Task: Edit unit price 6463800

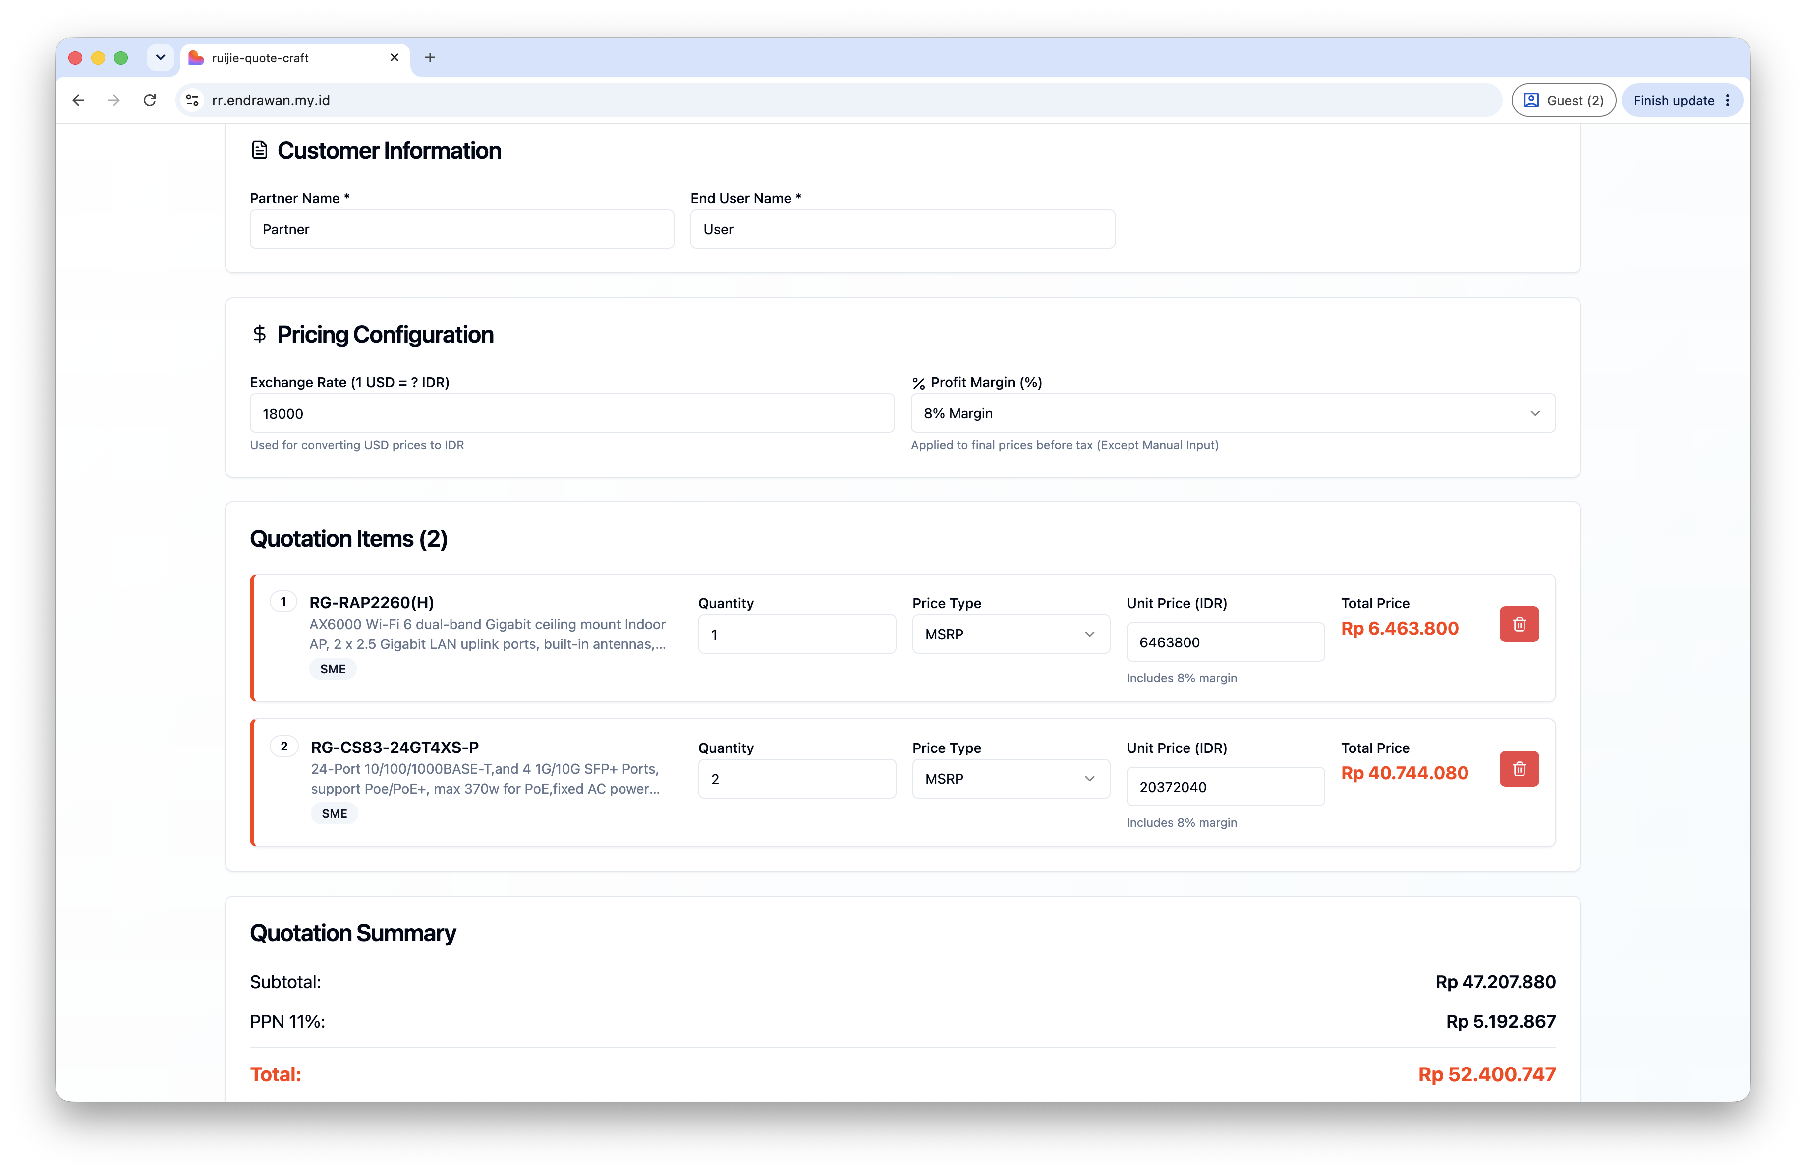Action: [1225, 642]
